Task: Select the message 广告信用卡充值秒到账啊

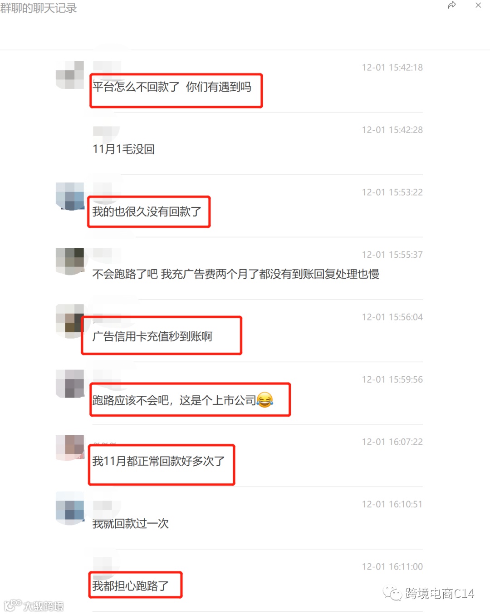Action: coord(152,336)
